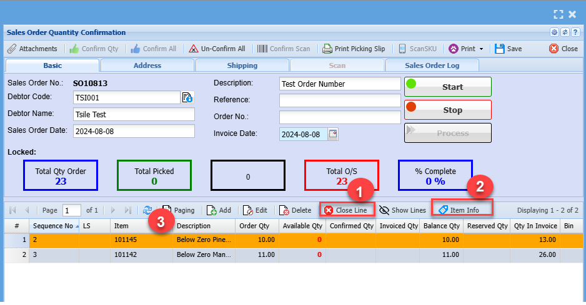Click the Total O/S box
This screenshot has width=586, height=305.
342,175
